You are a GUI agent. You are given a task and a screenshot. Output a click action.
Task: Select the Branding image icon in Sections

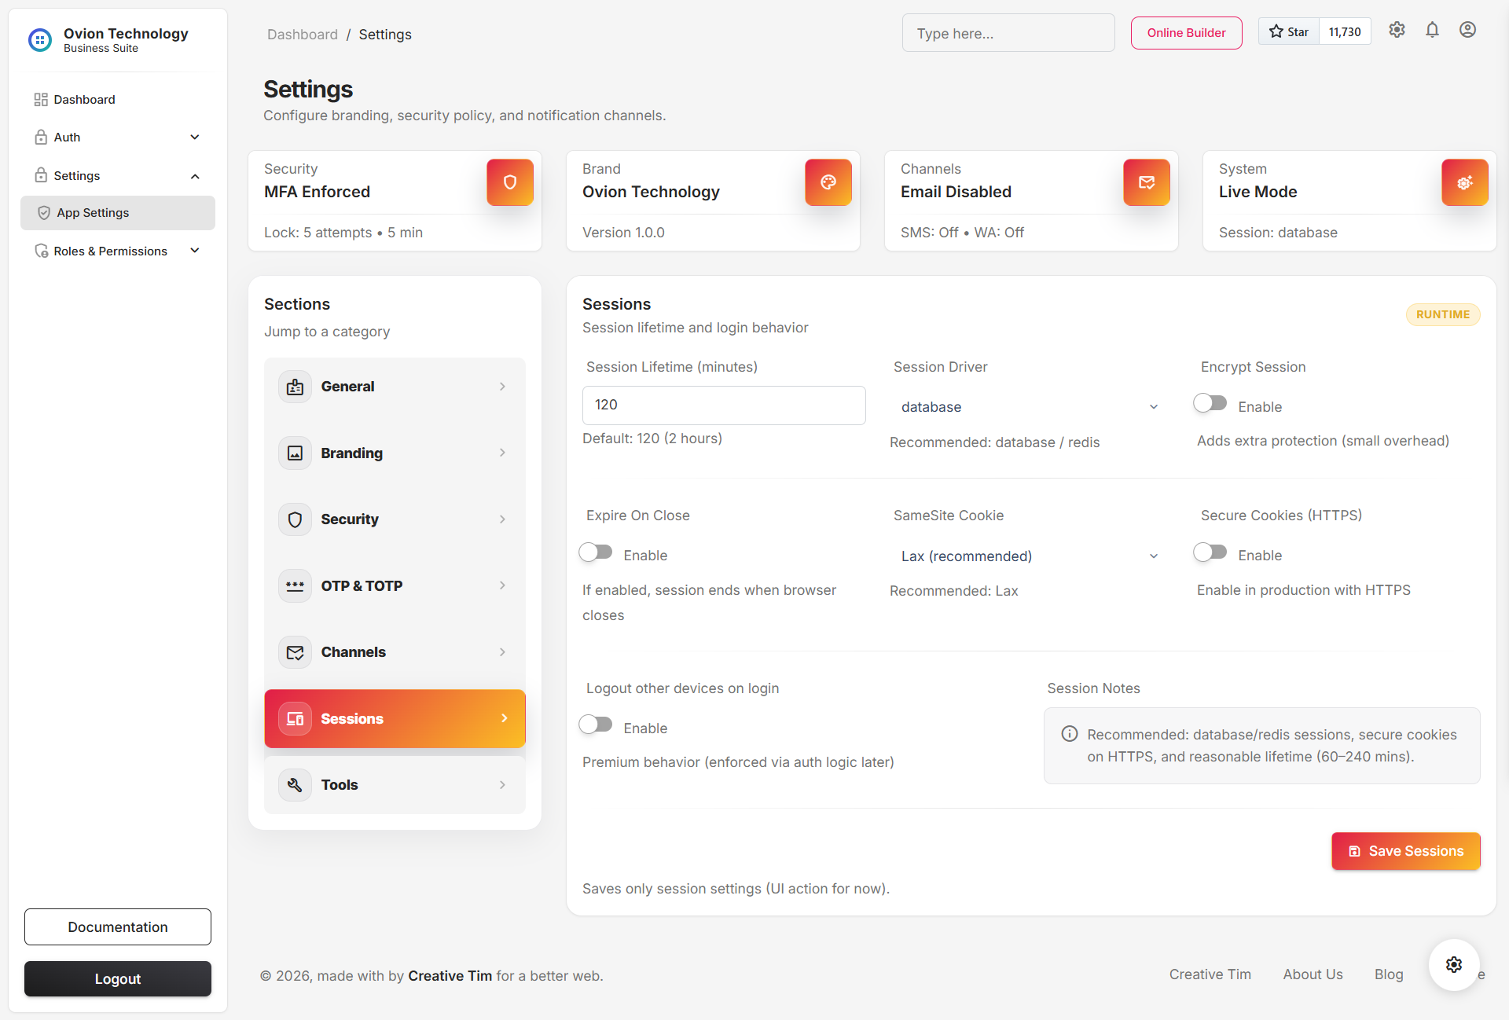[x=295, y=453]
